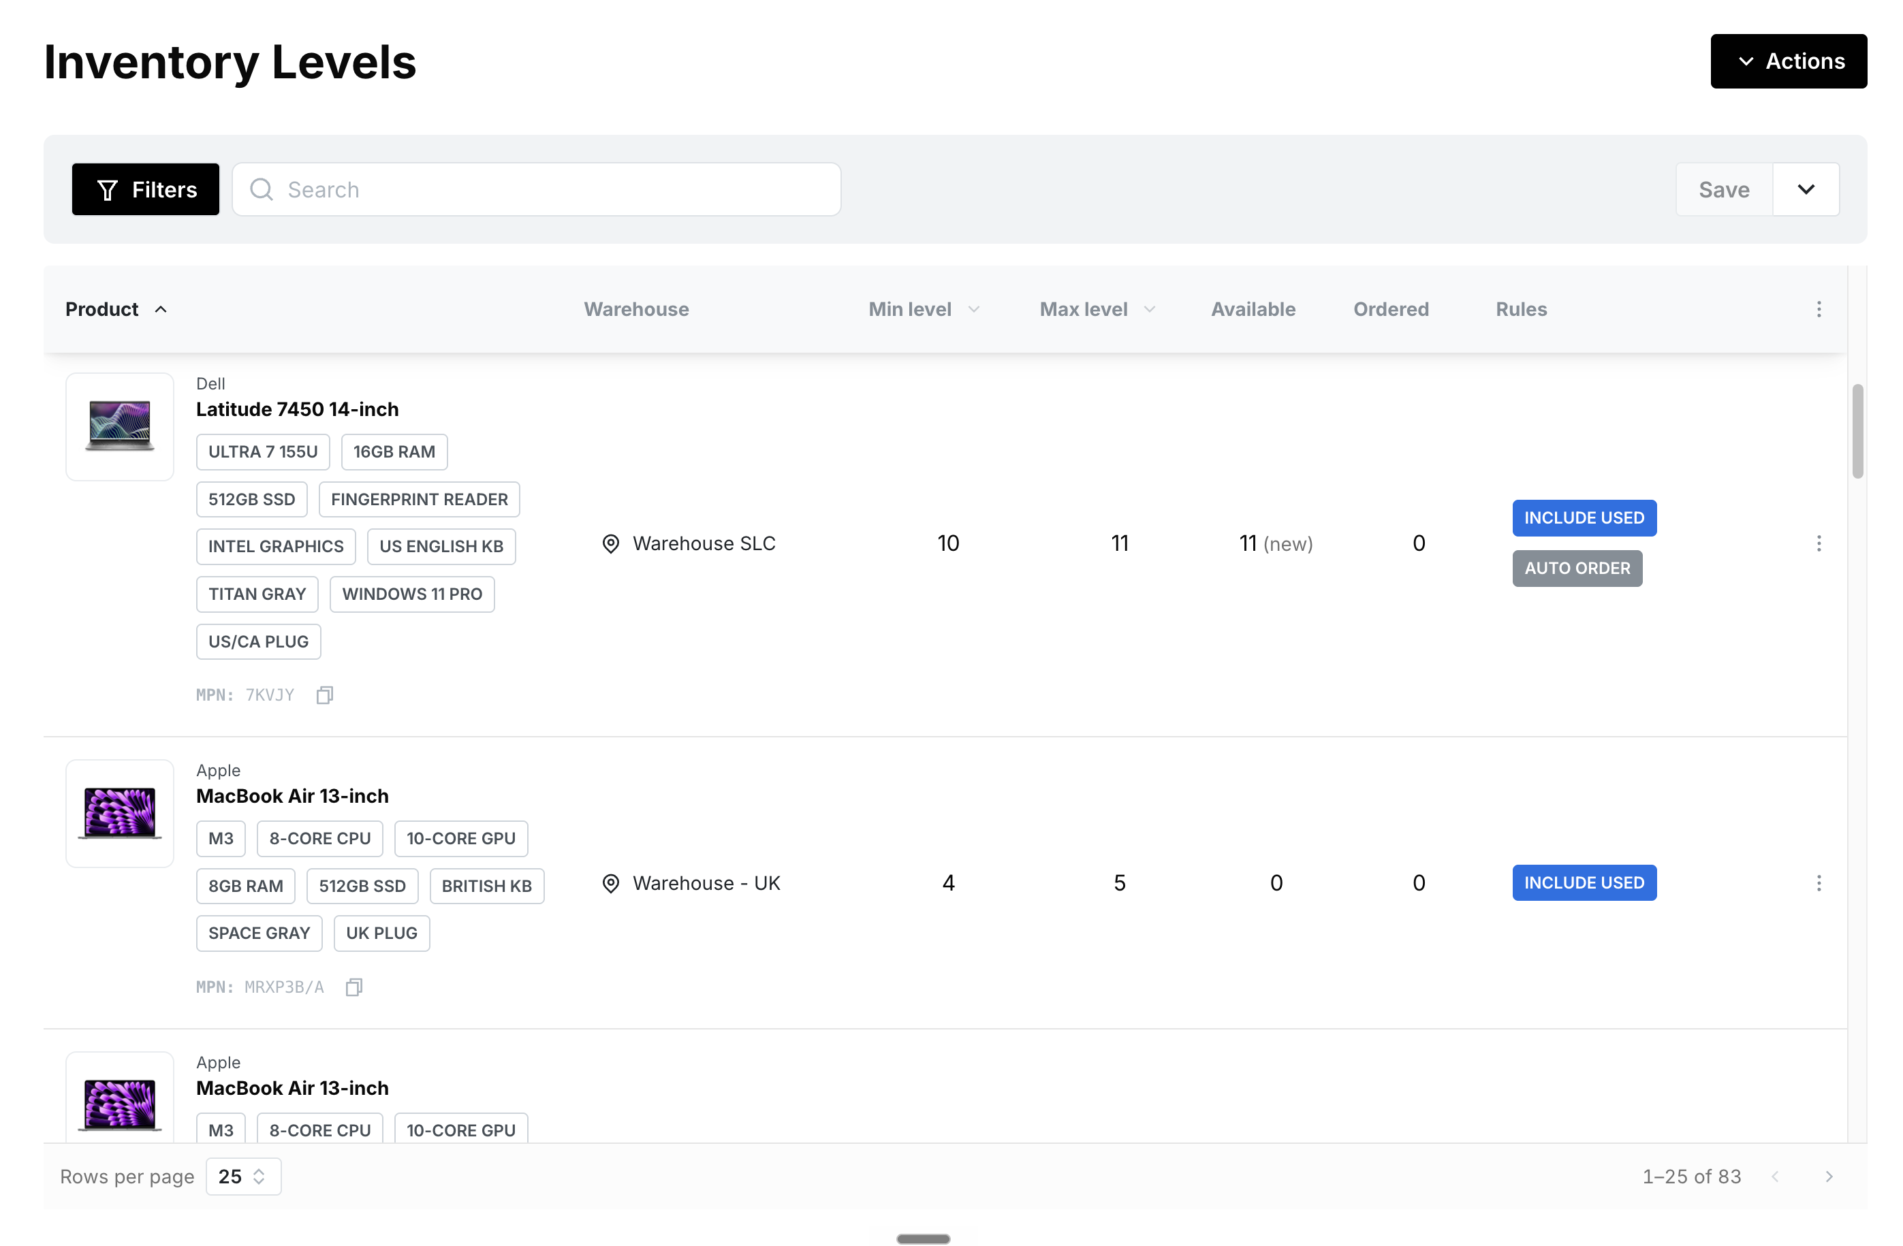Click the vertical scrollbar thumb

click(1857, 432)
